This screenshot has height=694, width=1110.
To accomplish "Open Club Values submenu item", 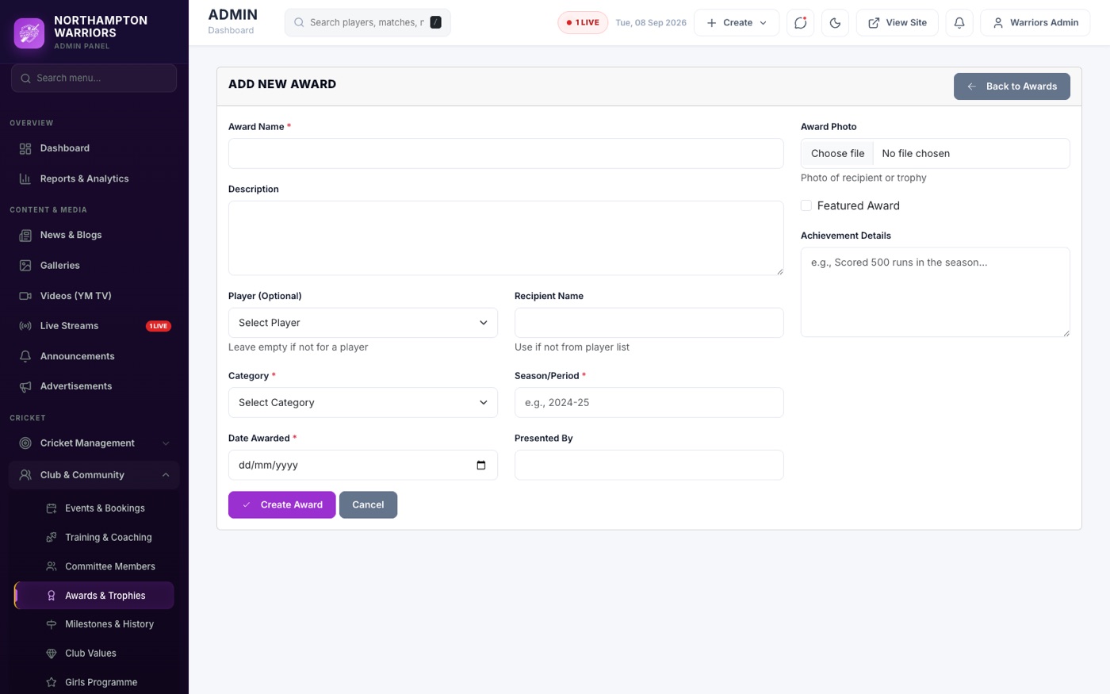I will 95,654.
